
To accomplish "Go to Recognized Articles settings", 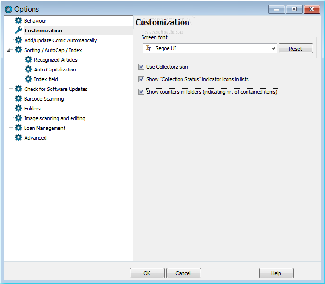I will pyautogui.click(x=56, y=60).
